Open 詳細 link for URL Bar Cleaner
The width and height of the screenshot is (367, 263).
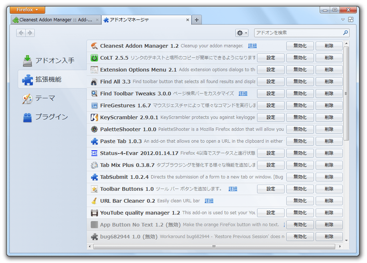(209, 201)
